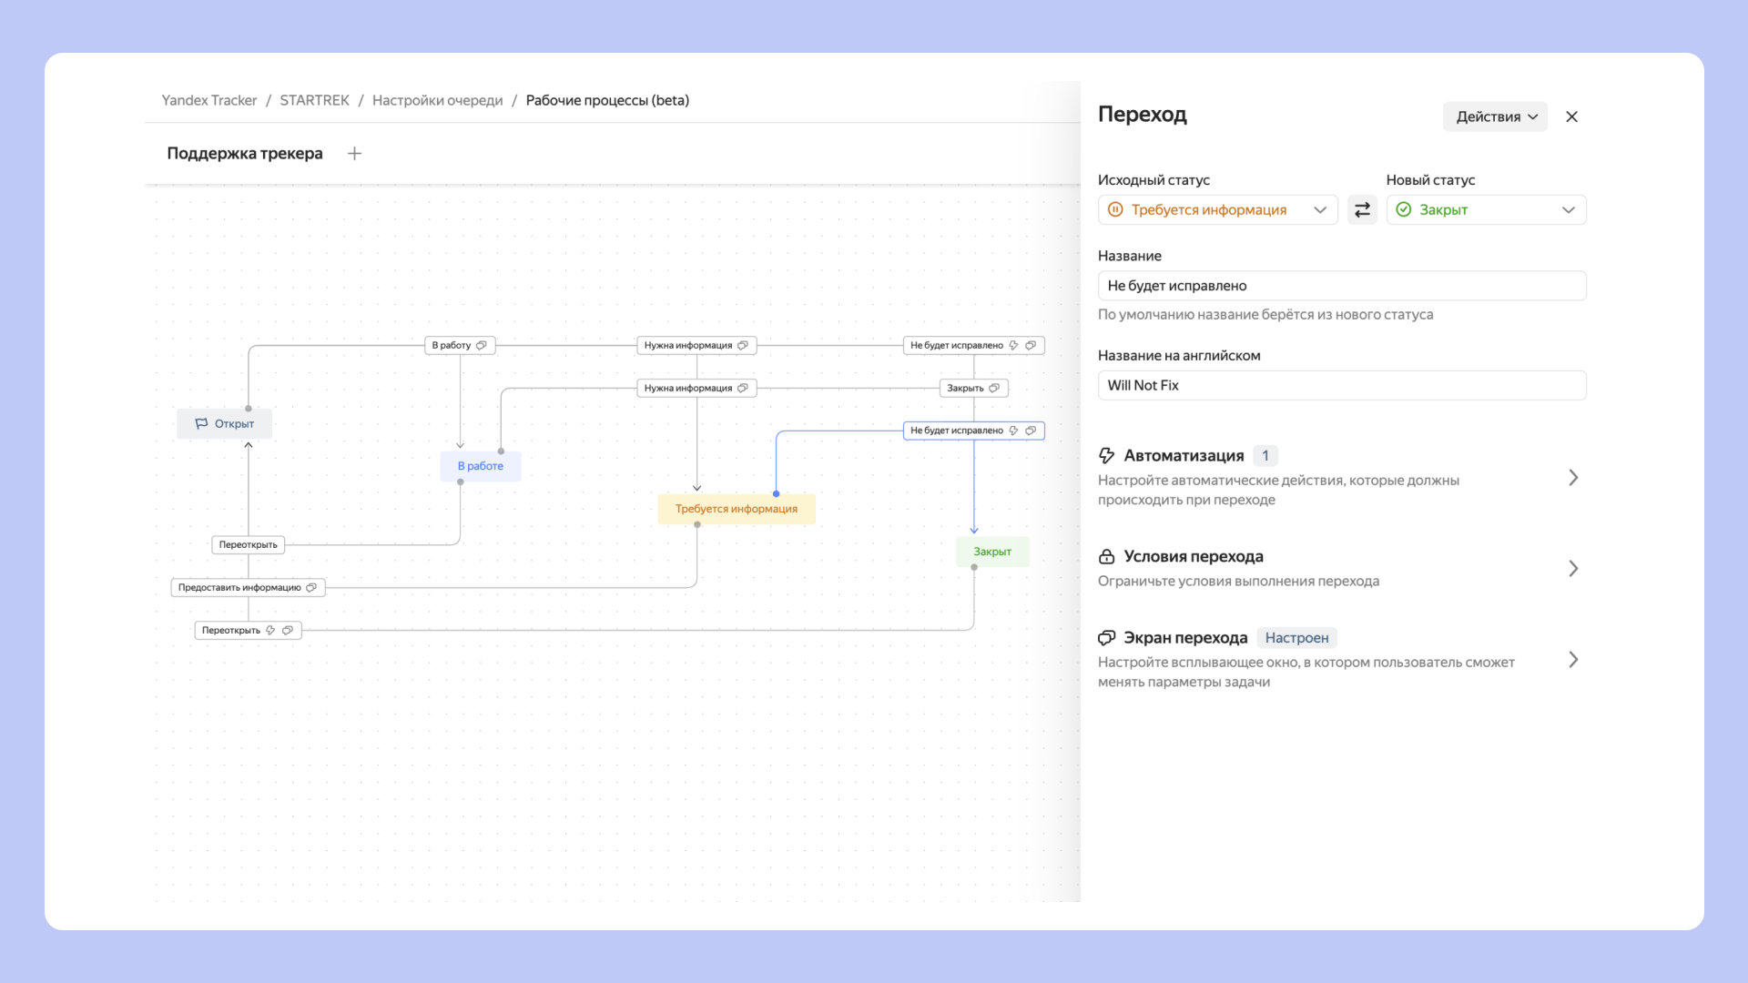The height and width of the screenshot is (983, 1748).
Task: Expand the Условия перехода section chevron
Action: (1572, 569)
